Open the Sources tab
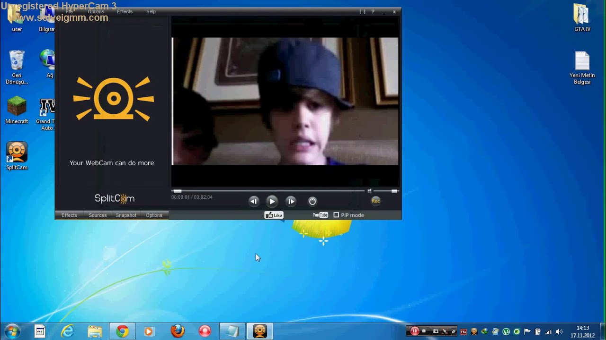Screen dimensions: 606x340 tap(98, 215)
